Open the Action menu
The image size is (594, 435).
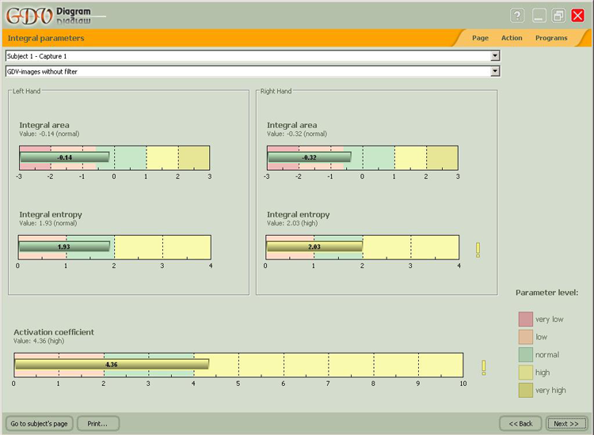tap(512, 38)
